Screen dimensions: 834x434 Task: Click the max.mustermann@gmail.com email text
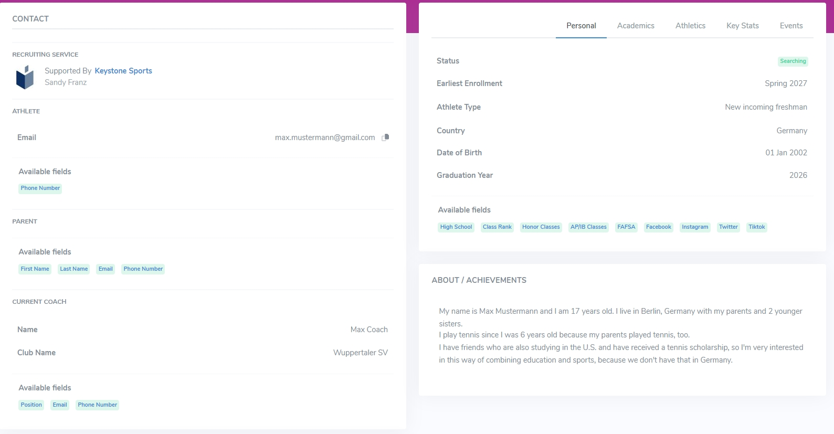(325, 137)
